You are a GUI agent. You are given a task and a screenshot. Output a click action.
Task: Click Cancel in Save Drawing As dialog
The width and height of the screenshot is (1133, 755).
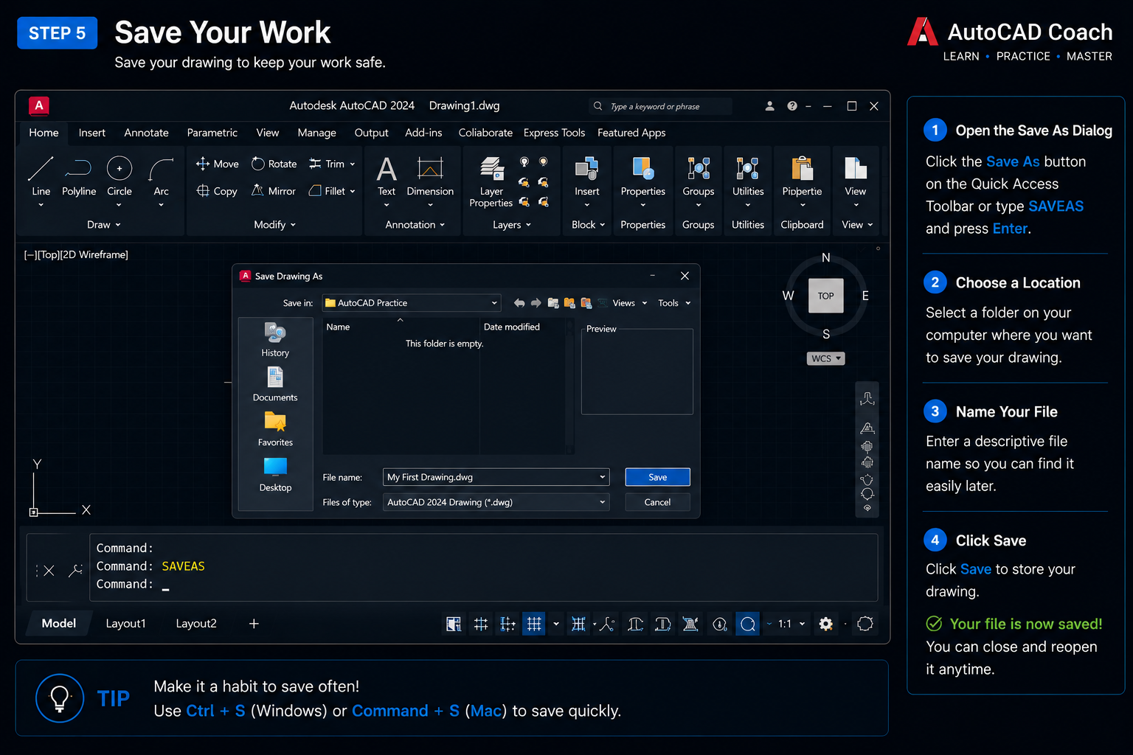[657, 502]
